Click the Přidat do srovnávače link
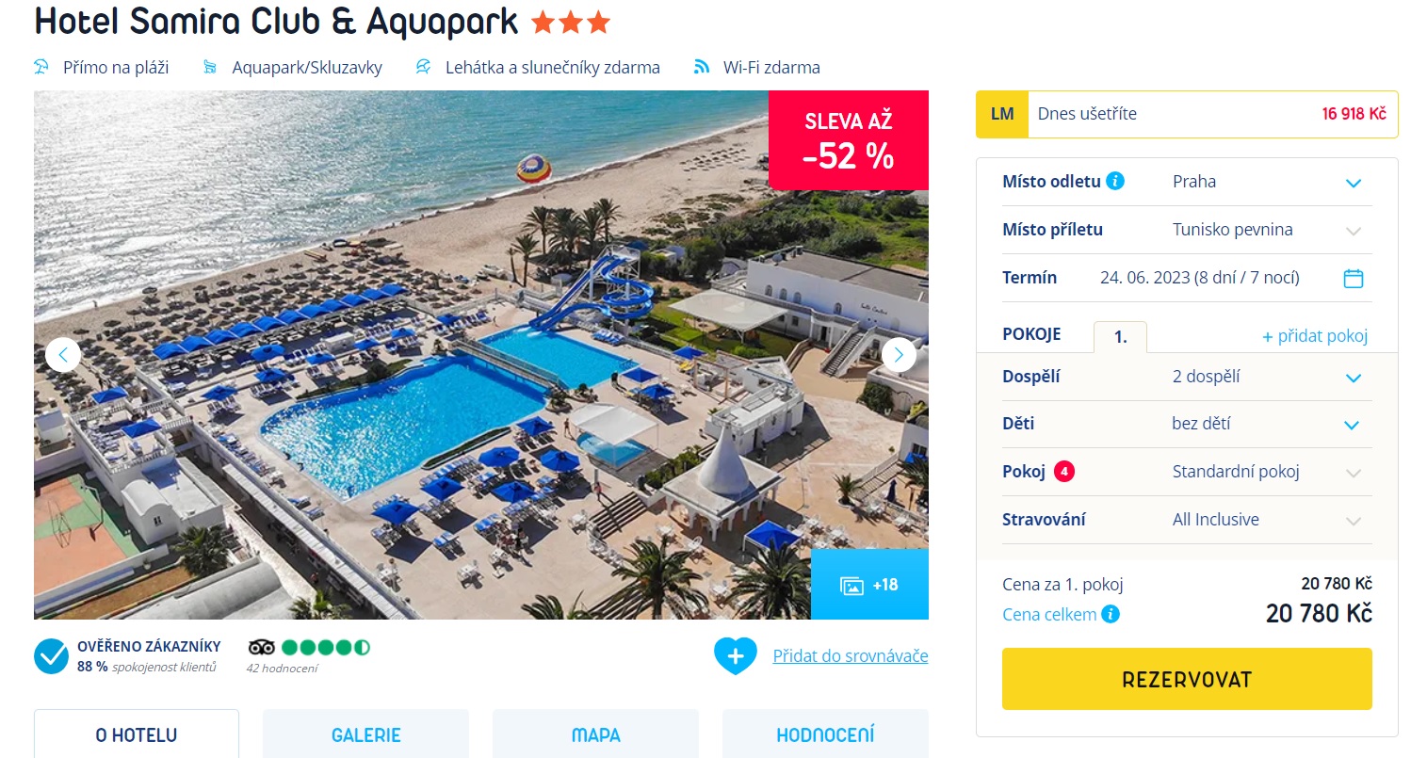 pyautogui.click(x=851, y=656)
